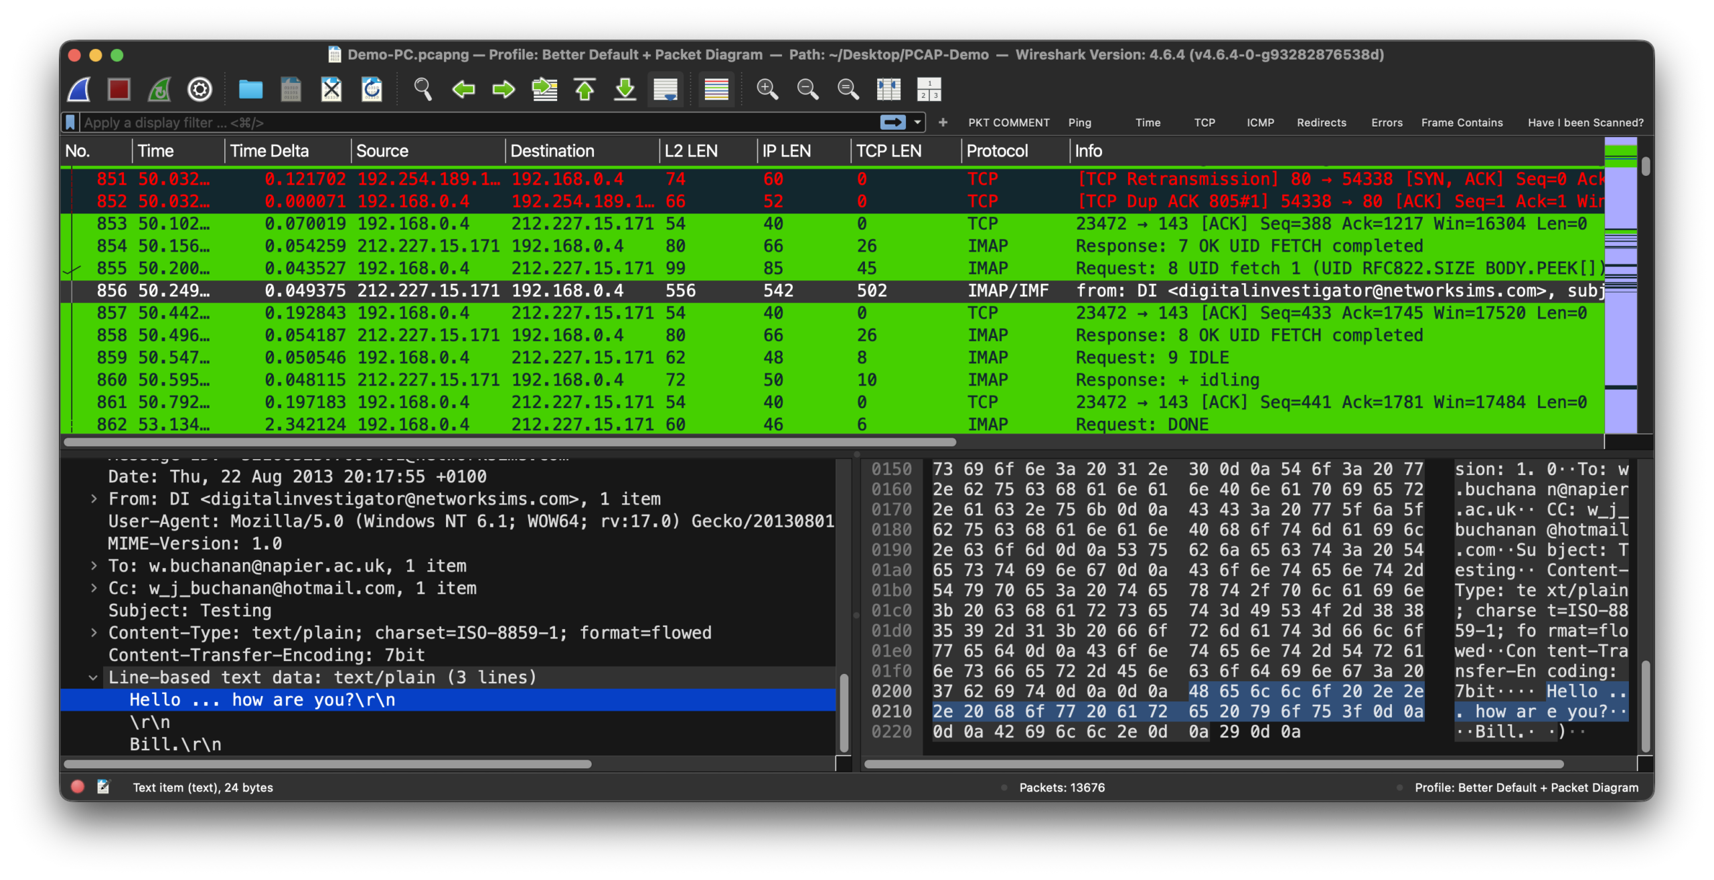The image size is (1714, 880).
Task: Toggle automatic scrolling during live capture
Action: tap(666, 89)
